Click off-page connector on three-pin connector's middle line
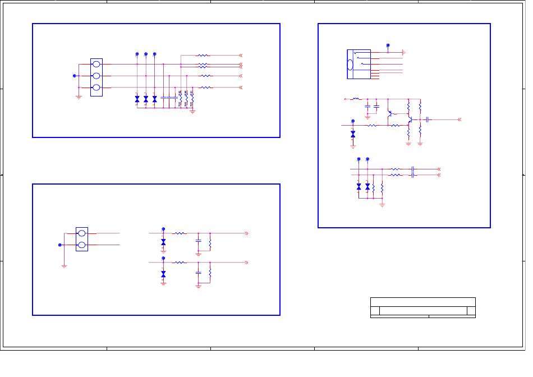This screenshot has height=377, width=533. [241, 76]
